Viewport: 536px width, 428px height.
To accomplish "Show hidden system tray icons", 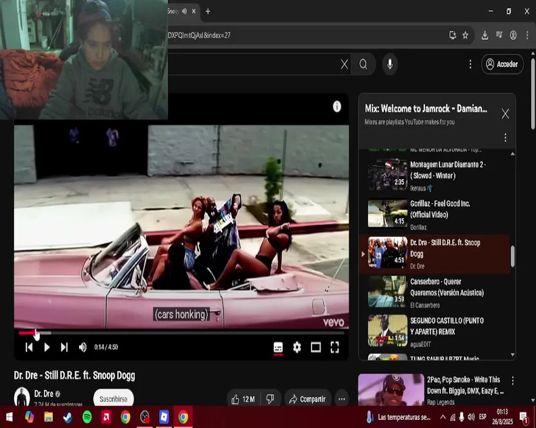I will (x=443, y=417).
